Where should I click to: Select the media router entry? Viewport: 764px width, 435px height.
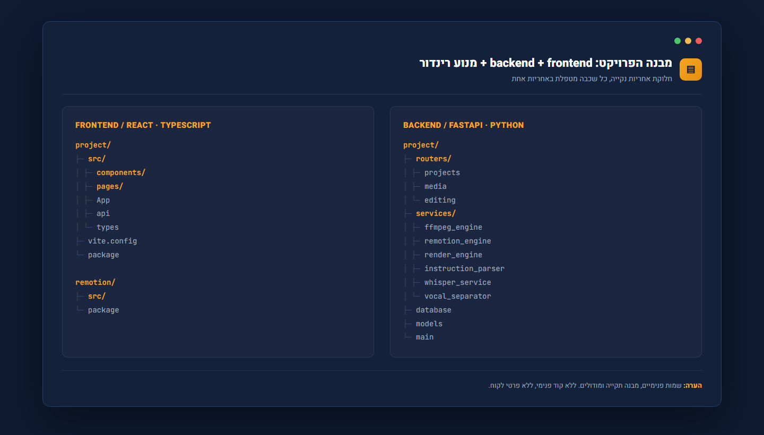pos(436,186)
